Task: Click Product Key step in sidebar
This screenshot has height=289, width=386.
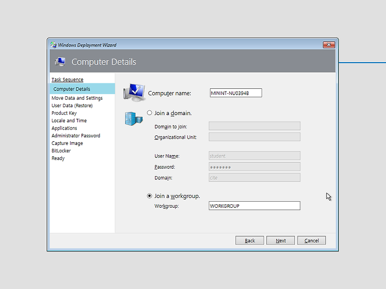Action: tap(64, 113)
